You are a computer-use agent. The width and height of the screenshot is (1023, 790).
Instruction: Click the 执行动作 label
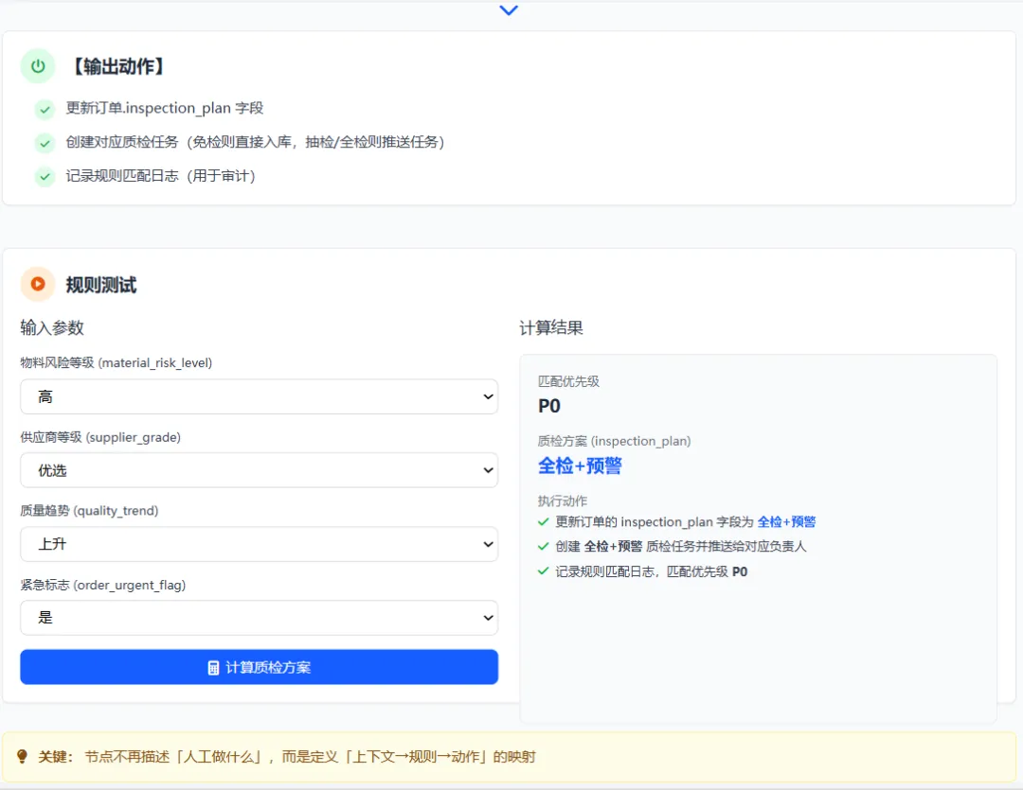[563, 500]
